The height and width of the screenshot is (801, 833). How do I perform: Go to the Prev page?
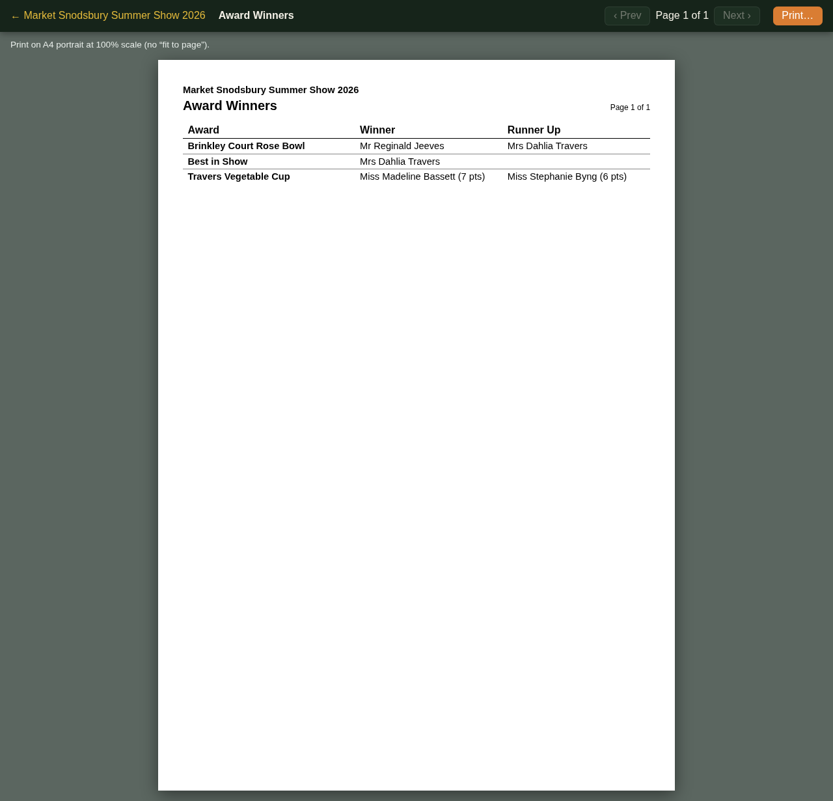pos(627,16)
